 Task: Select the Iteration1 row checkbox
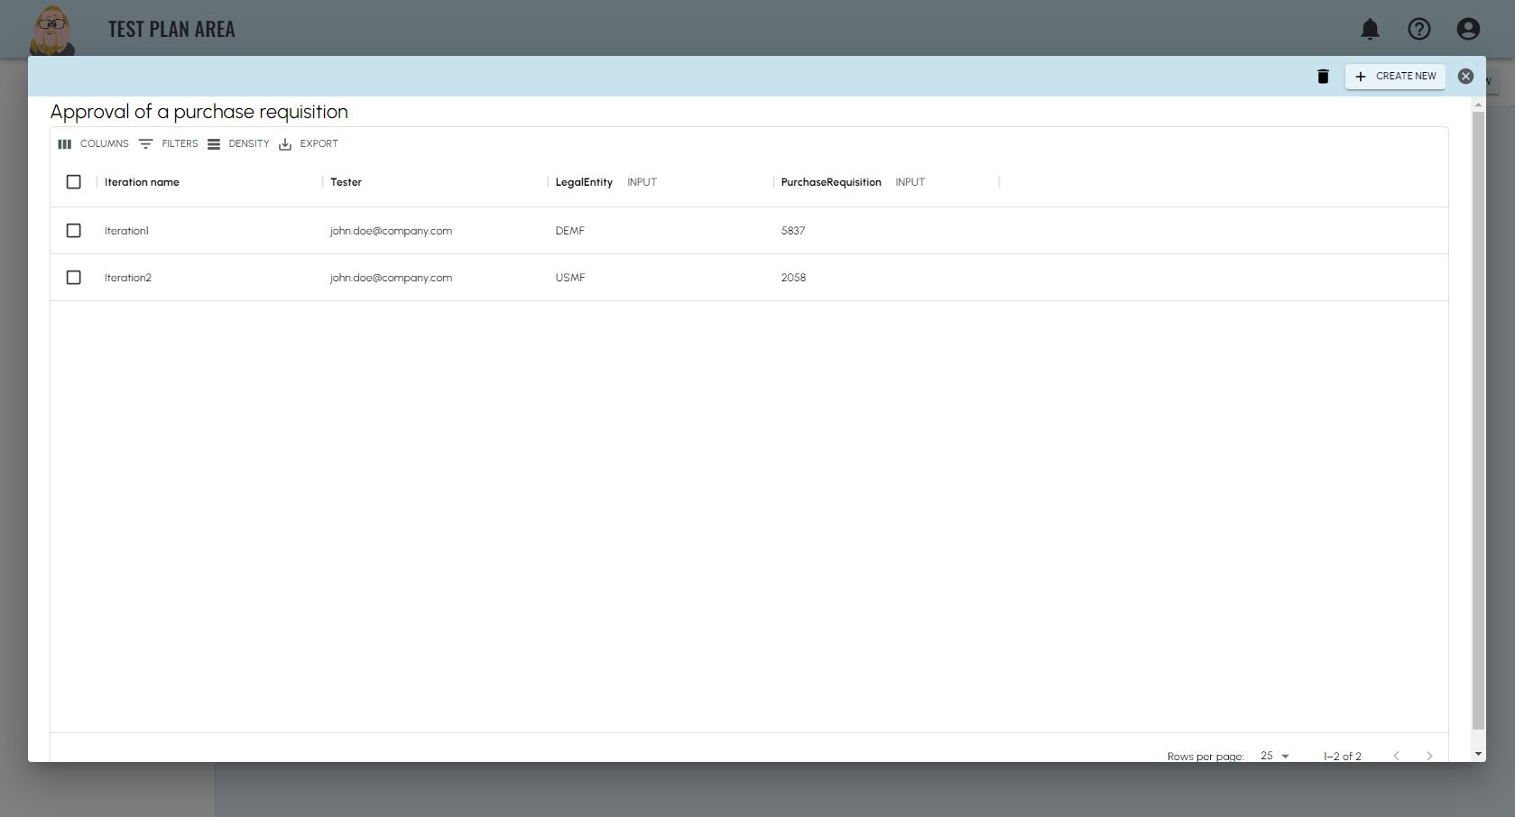pos(74,231)
